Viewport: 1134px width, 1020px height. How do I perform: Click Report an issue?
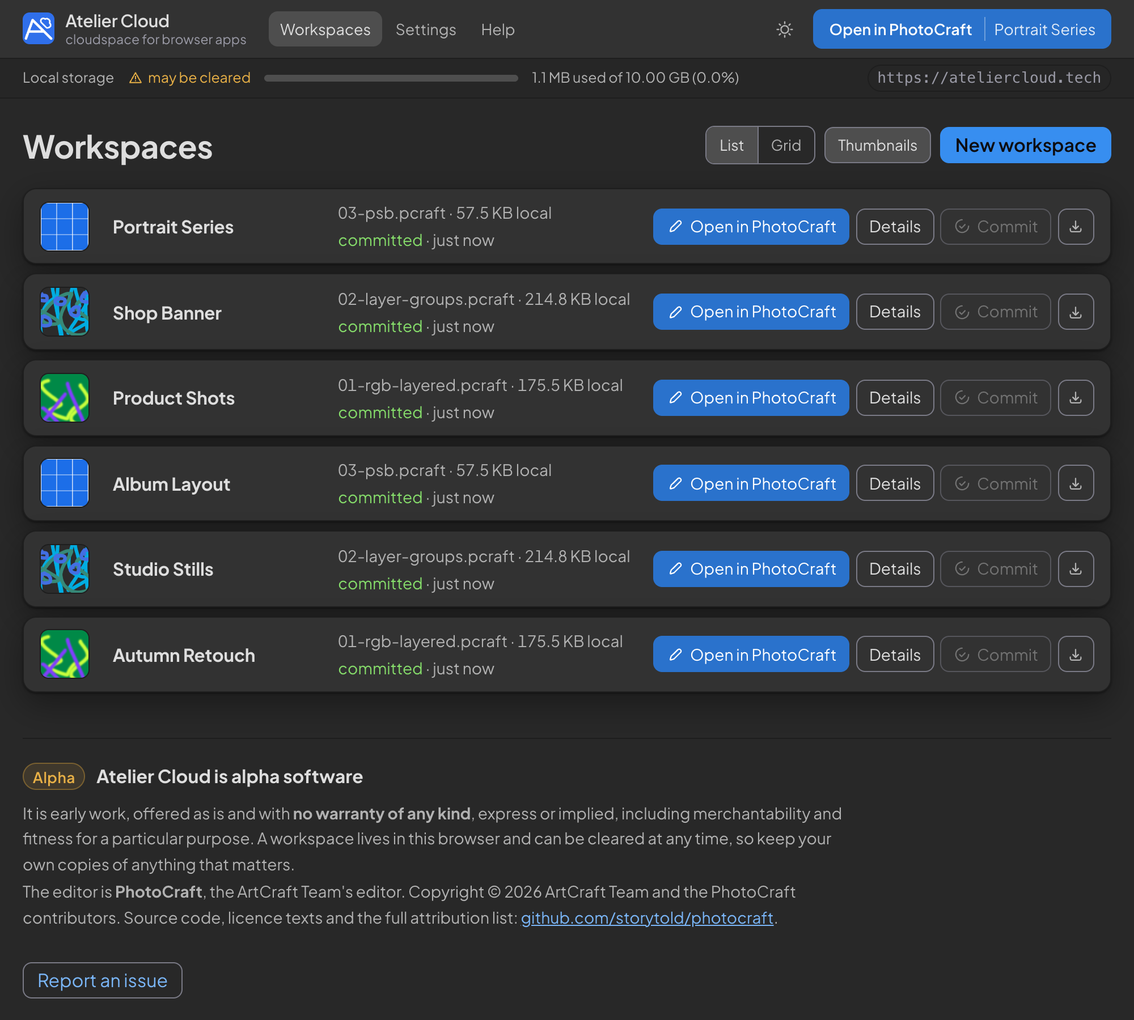click(x=102, y=980)
